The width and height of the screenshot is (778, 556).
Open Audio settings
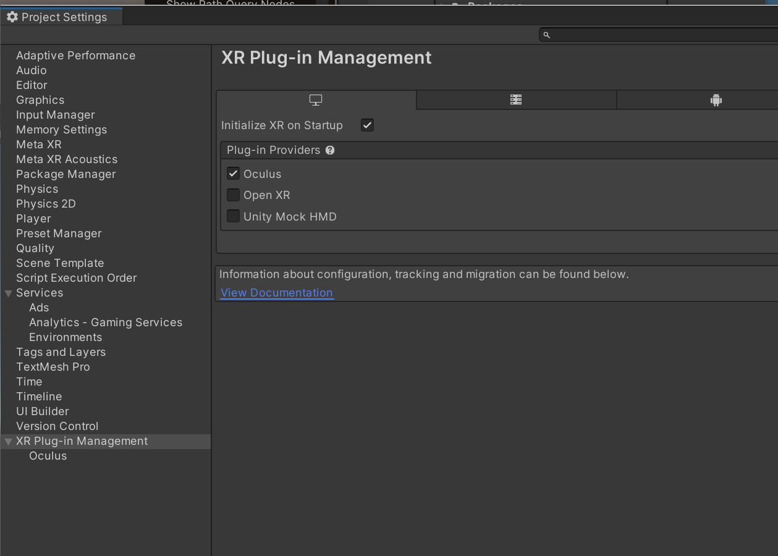pyautogui.click(x=32, y=70)
